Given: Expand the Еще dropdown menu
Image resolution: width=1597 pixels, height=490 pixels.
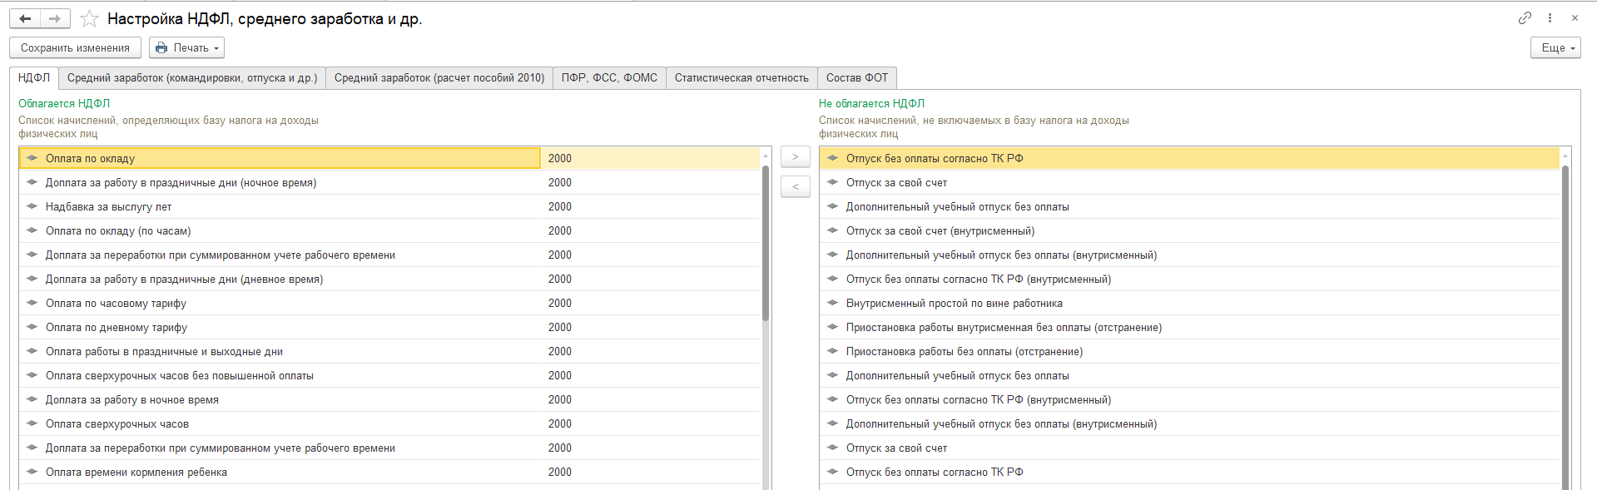Looking at the screenshot, I should pos(1555,47).
